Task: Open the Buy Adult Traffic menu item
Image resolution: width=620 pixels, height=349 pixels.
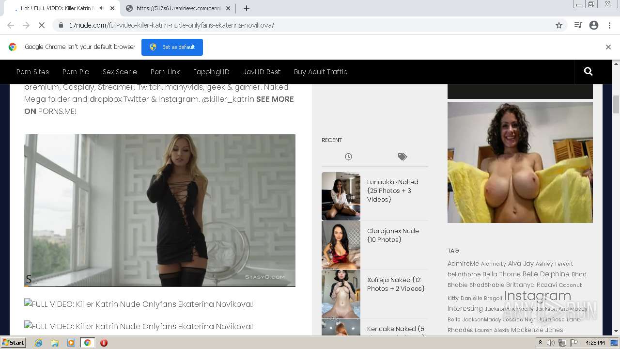Action: coord(321,72)
